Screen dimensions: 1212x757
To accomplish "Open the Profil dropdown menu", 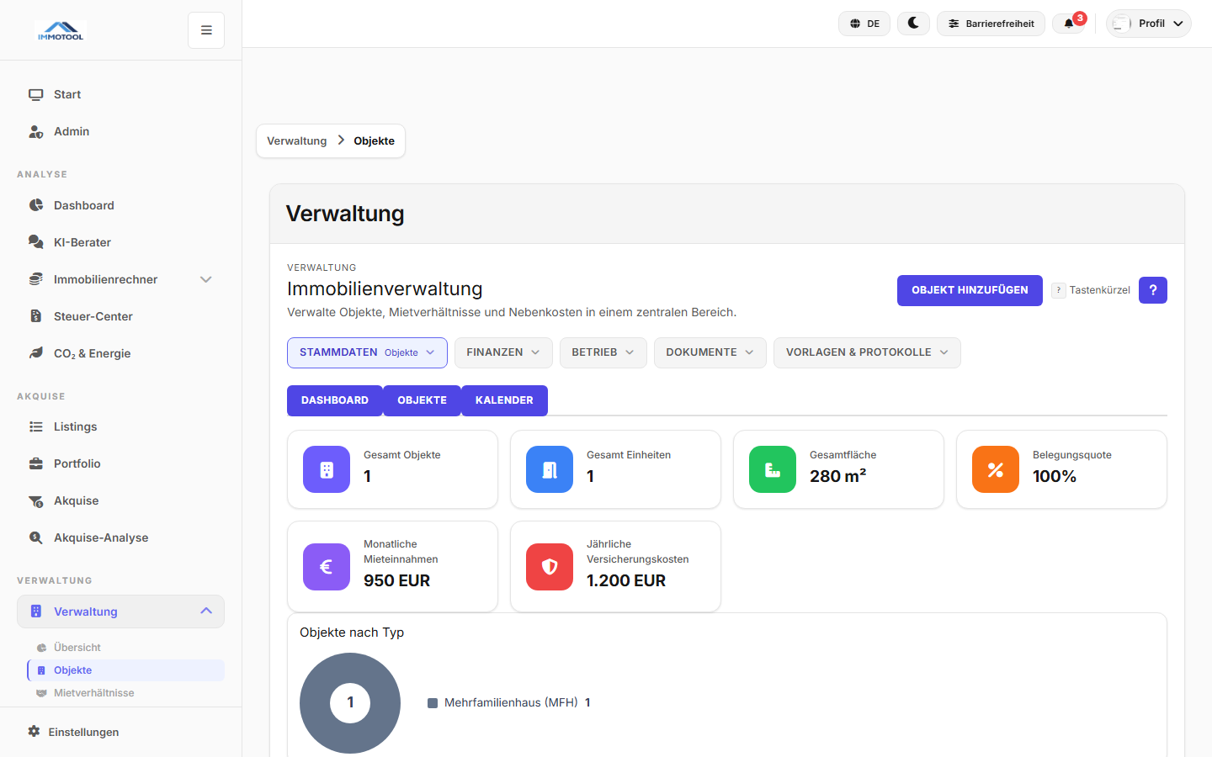I will coord(1148,23).
